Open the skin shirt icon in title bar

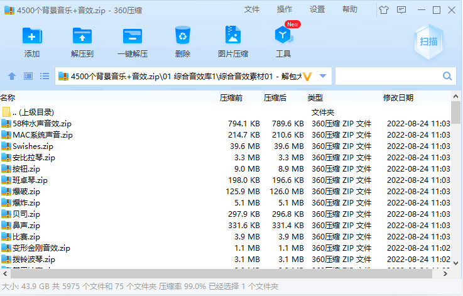383,10
